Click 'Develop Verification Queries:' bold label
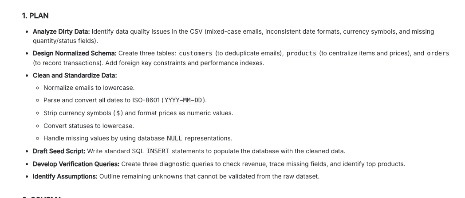Image resolution: width=465 pixels, height=198 pixels. [x=76, y=164]
